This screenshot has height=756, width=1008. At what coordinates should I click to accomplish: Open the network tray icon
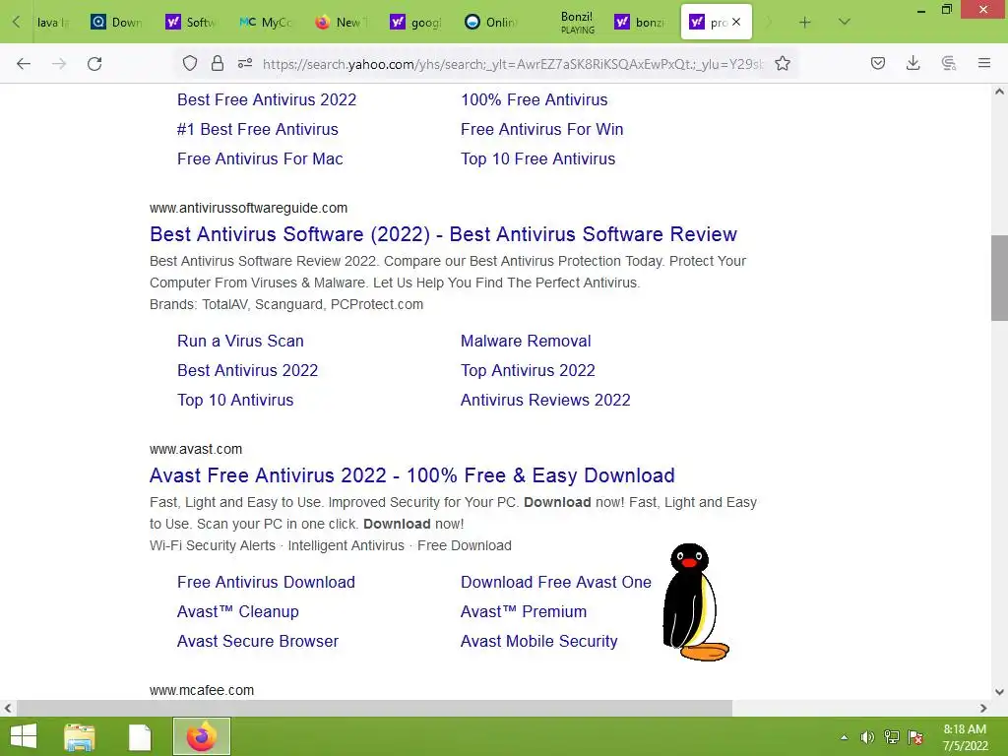pos(892,737)
